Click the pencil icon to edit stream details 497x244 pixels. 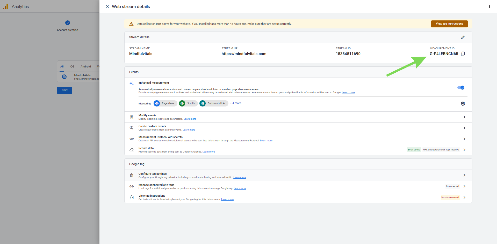[x=463, y=37]
